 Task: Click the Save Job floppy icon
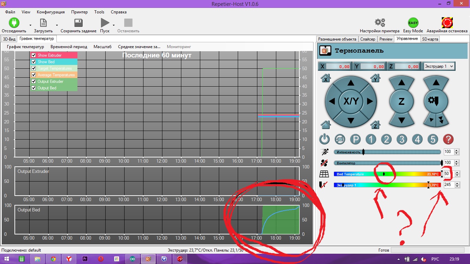78,23
